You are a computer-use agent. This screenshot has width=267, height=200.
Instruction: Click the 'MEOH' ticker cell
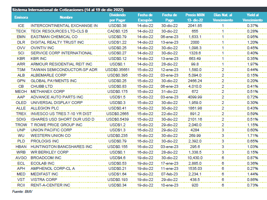[21, 92]
